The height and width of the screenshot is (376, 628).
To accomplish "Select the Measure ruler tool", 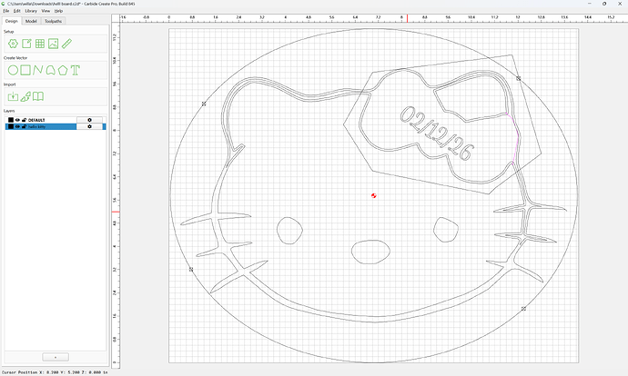I will click(66, 44).
